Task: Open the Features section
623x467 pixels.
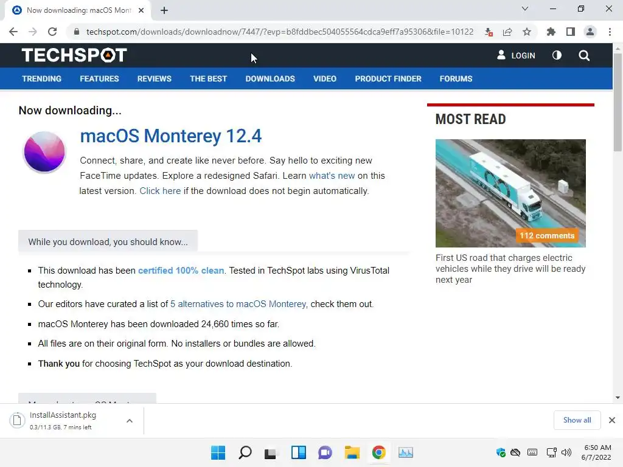Action: coord(99,78)
